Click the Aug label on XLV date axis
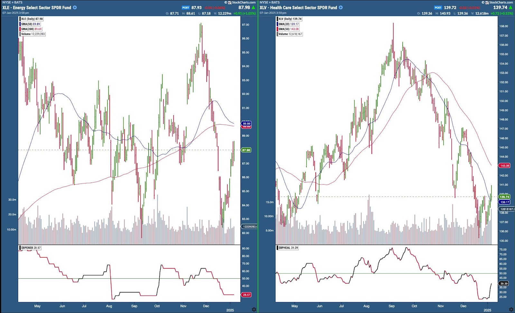This screenshot has height=313, width=515. (x=366, y=306)
